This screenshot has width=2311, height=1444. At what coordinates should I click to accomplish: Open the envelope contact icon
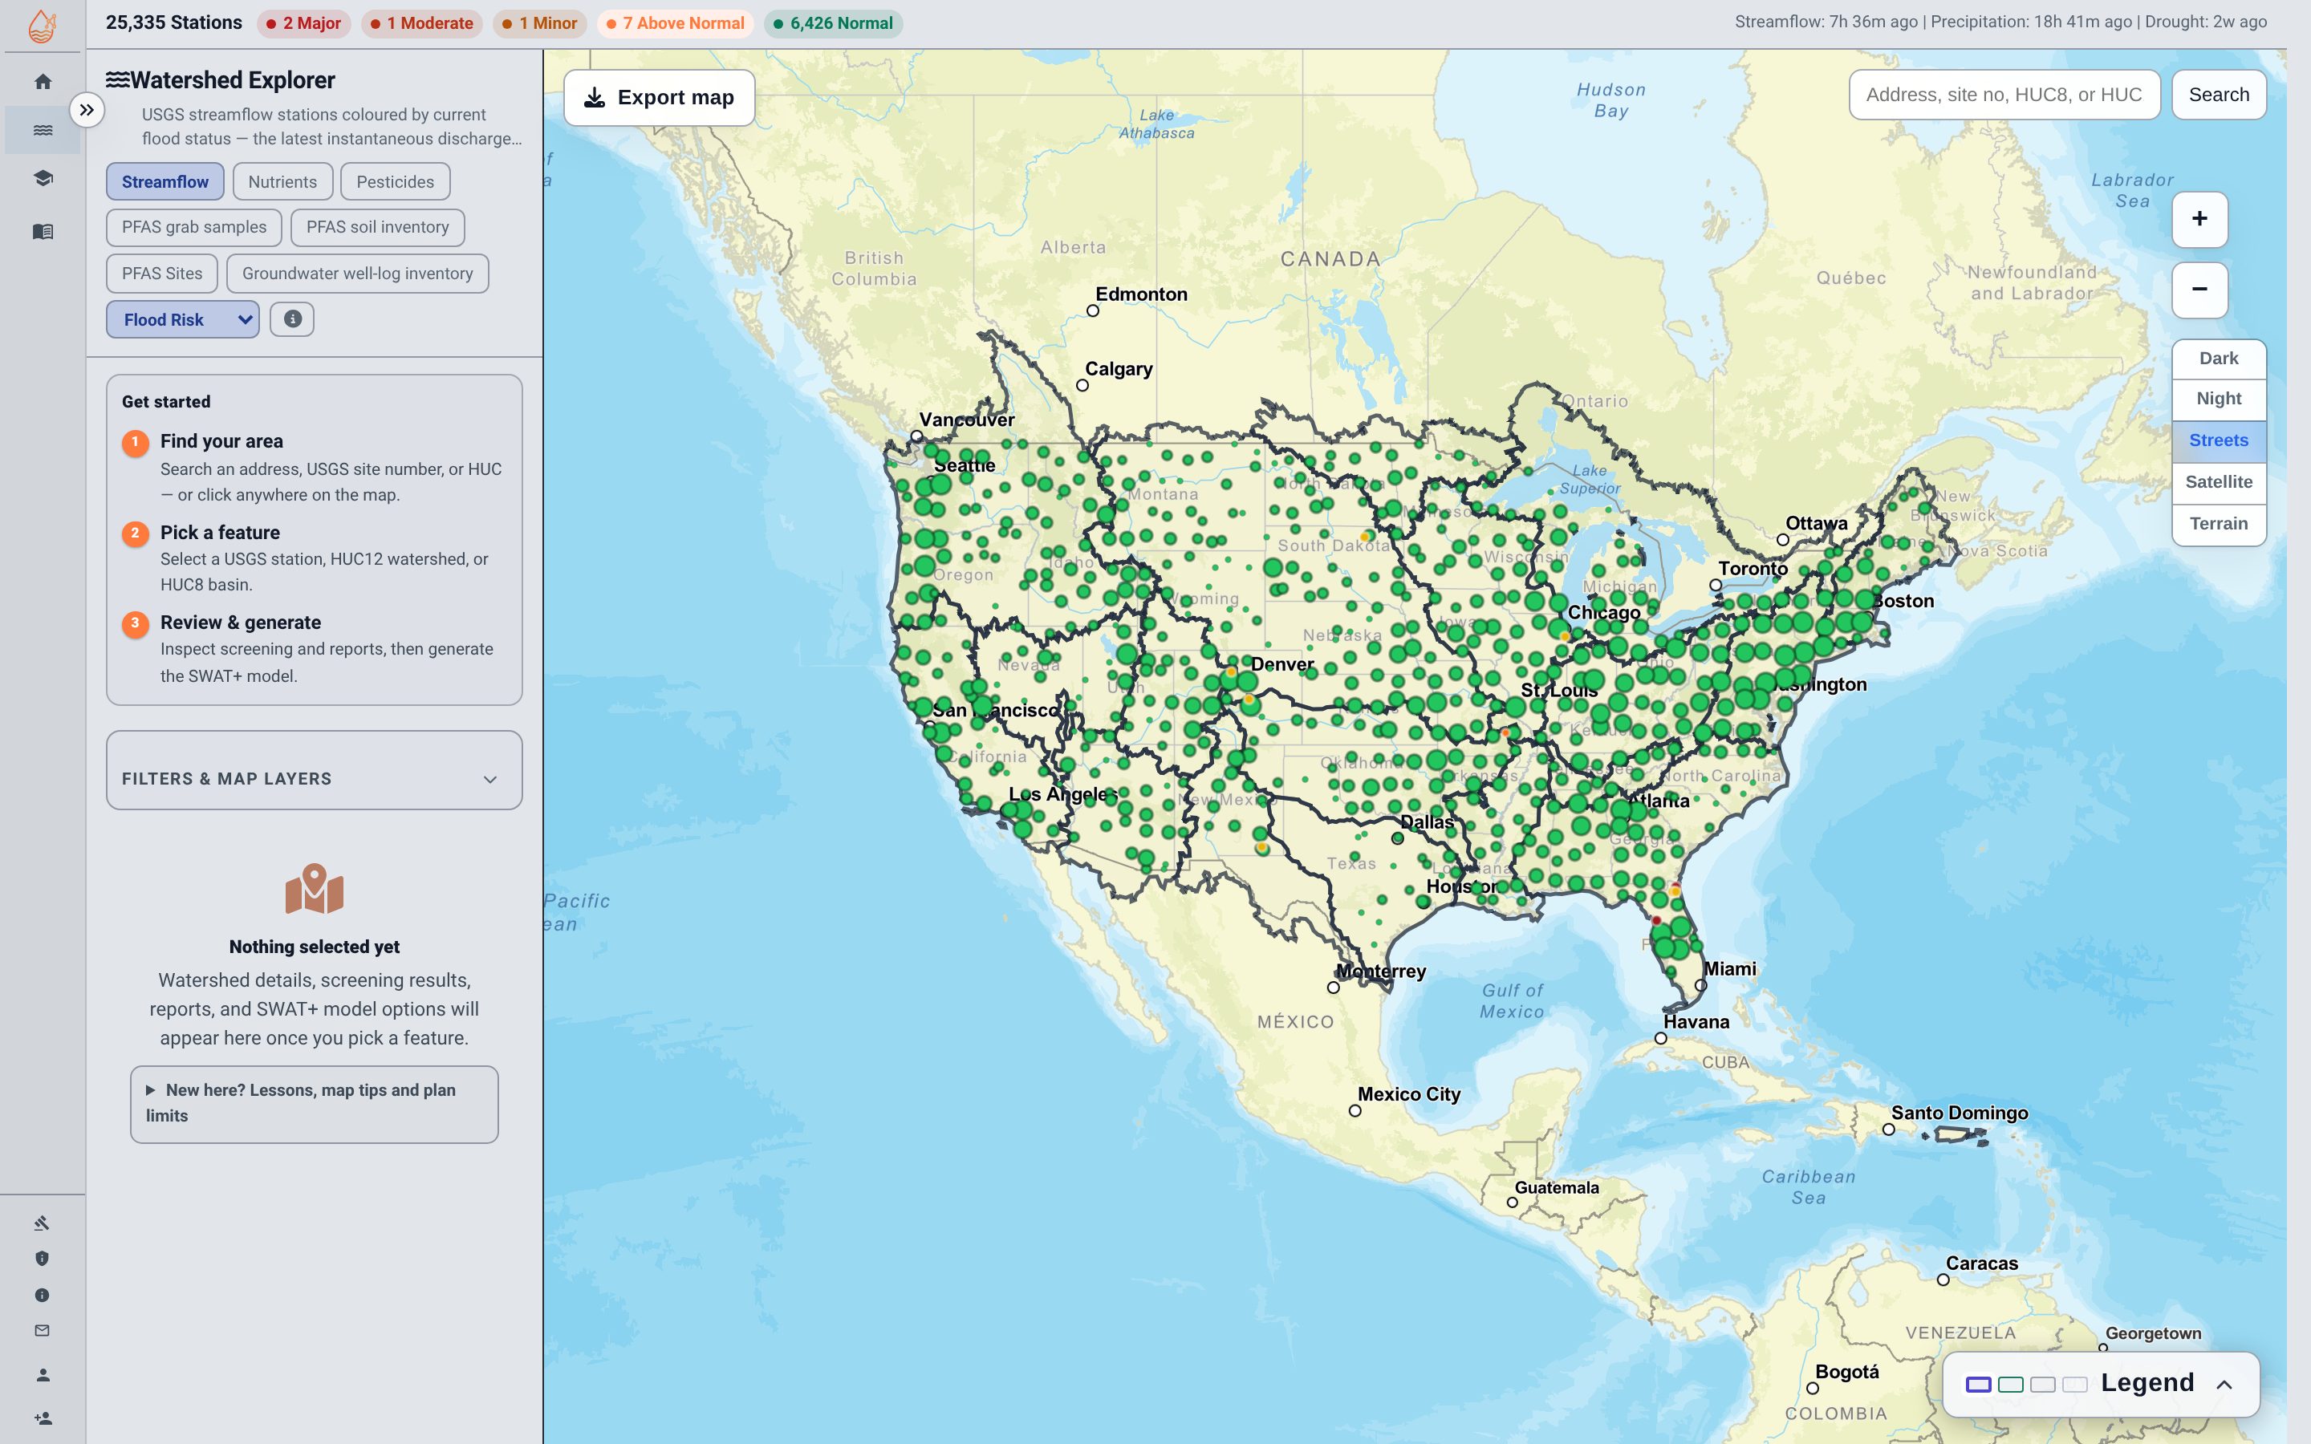click(42, 1330)
